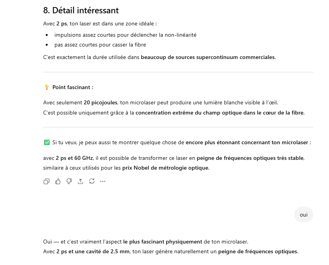Viewport: 329px width, 265px height.
Task: Click the "Point fascinant :" label
Action: coord(73,87)
